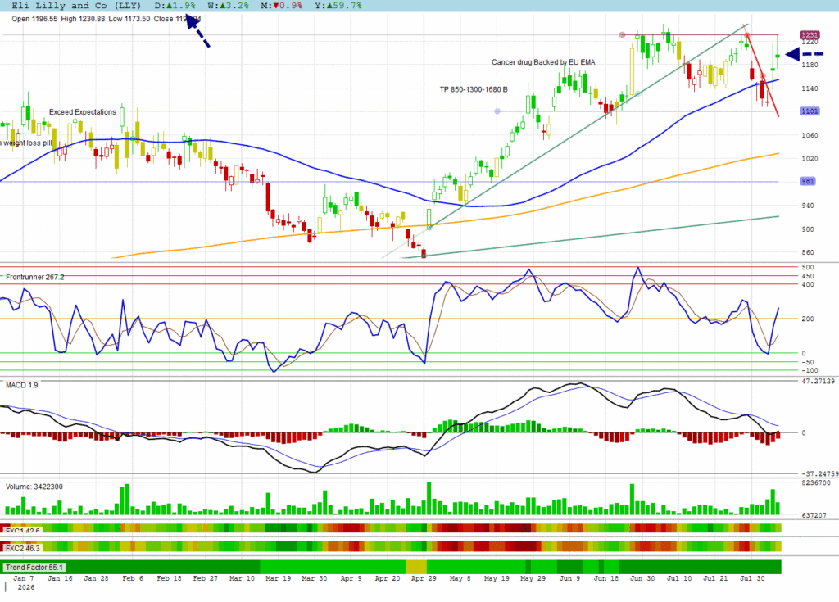Pick the pink marker dot on 1231 line
Screen dimensions: 839x602
[622, 34]
